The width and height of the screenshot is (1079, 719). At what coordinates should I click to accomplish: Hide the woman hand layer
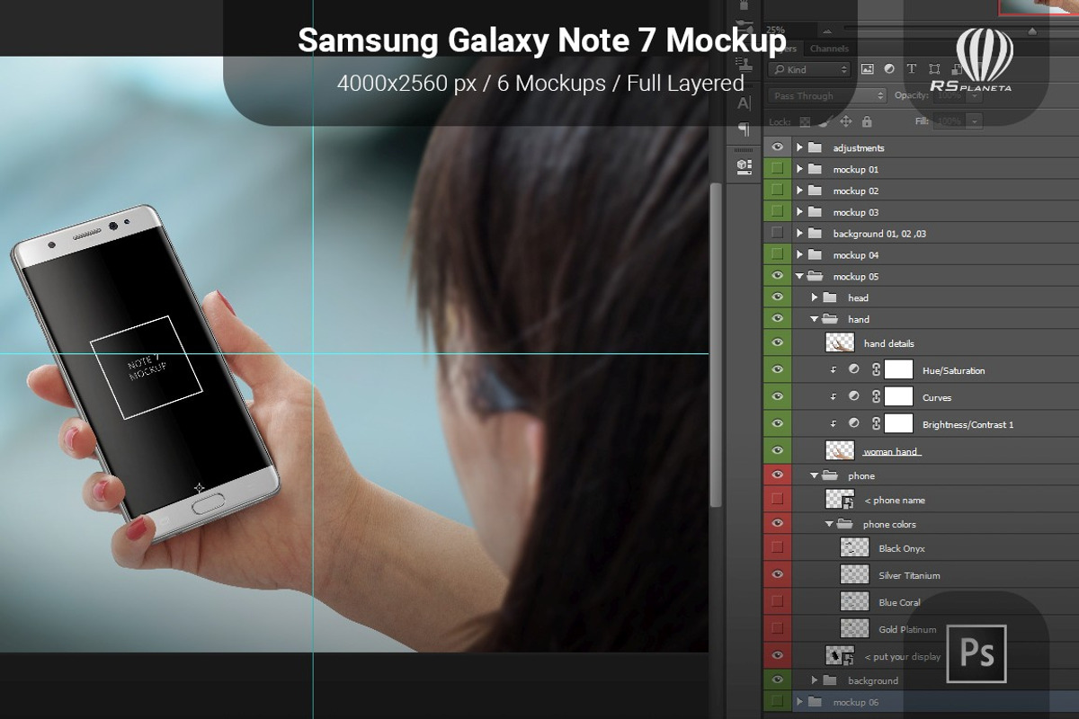click(x=777, y=450)
